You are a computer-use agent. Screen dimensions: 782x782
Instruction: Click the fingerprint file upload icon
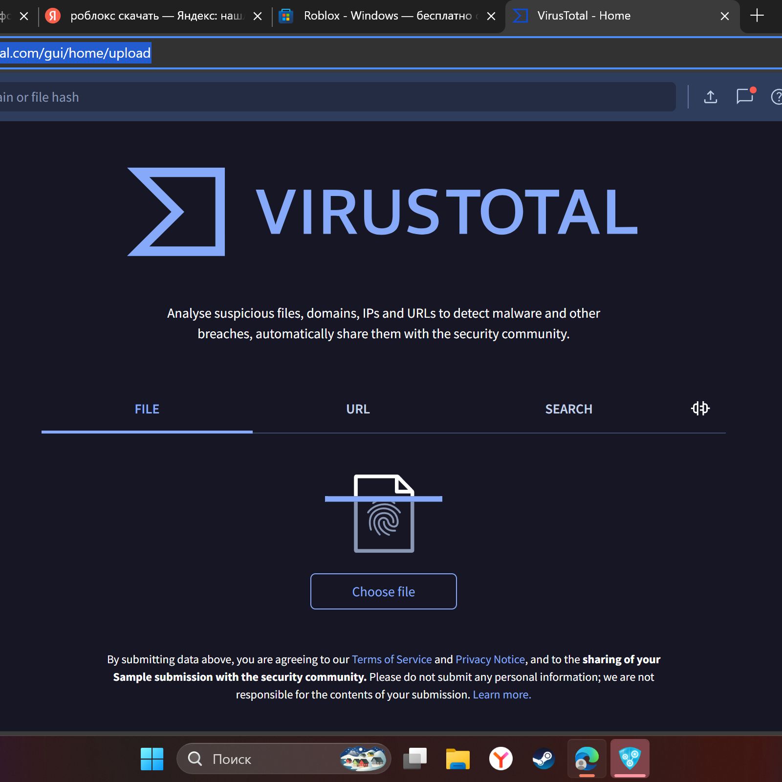point(384,514)
